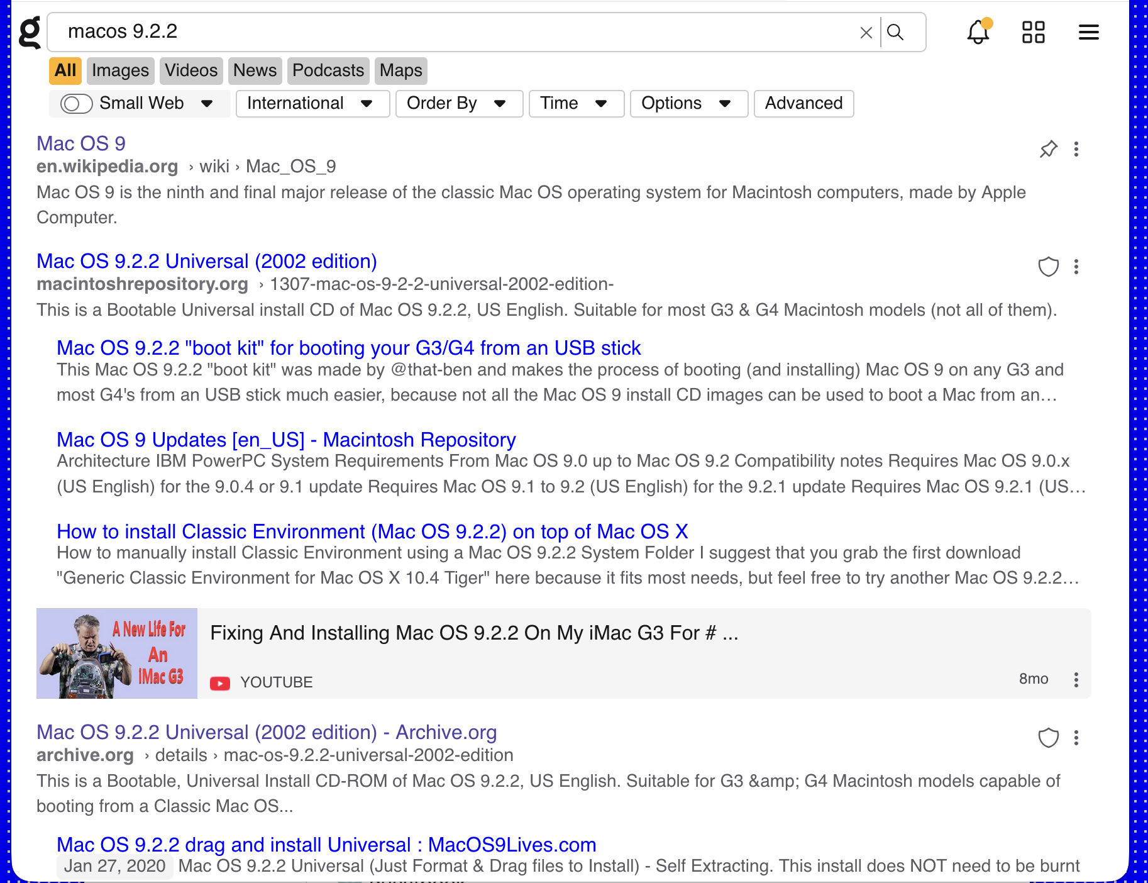Click the YouTube icon in the video result
The image size is (1148, 883).
tap(220, 682)
